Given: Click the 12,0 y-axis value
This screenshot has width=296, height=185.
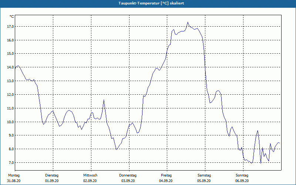Looking at the screenshot, I should click(10, 94).
